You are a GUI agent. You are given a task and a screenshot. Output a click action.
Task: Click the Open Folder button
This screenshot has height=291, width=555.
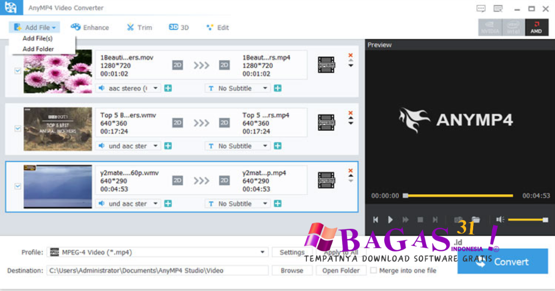(341, 270)
